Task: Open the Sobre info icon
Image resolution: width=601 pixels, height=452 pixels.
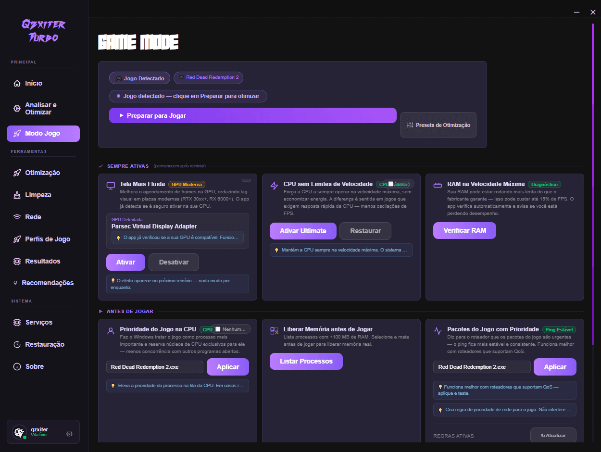Action: pos(17,366)
